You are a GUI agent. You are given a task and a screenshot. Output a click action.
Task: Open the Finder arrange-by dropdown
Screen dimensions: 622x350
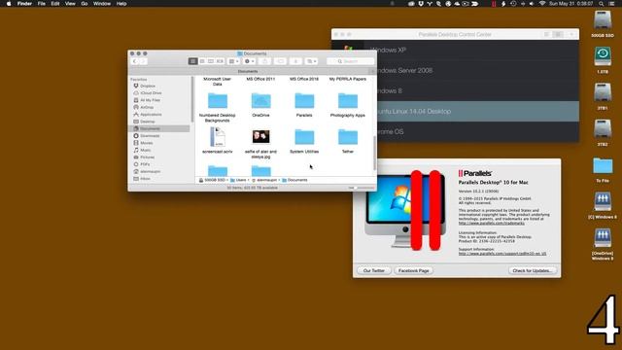tap(233, 61)
